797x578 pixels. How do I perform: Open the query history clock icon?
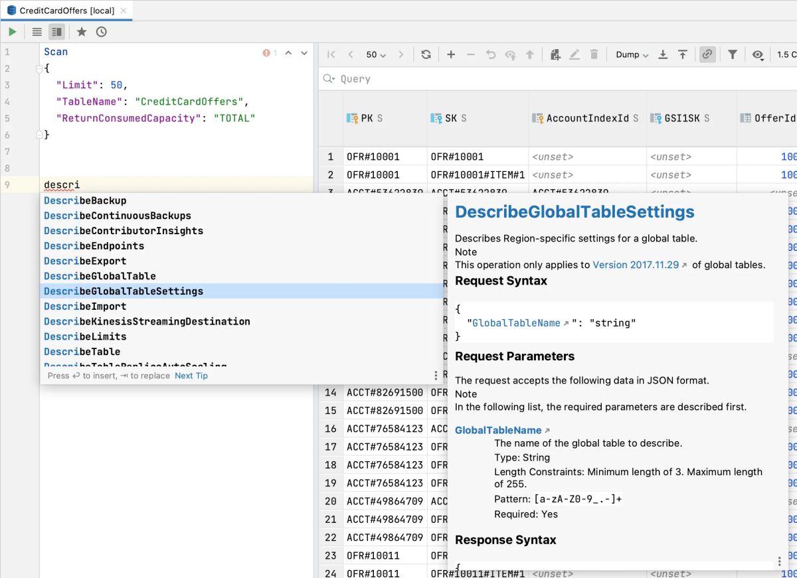click(101, 32)
